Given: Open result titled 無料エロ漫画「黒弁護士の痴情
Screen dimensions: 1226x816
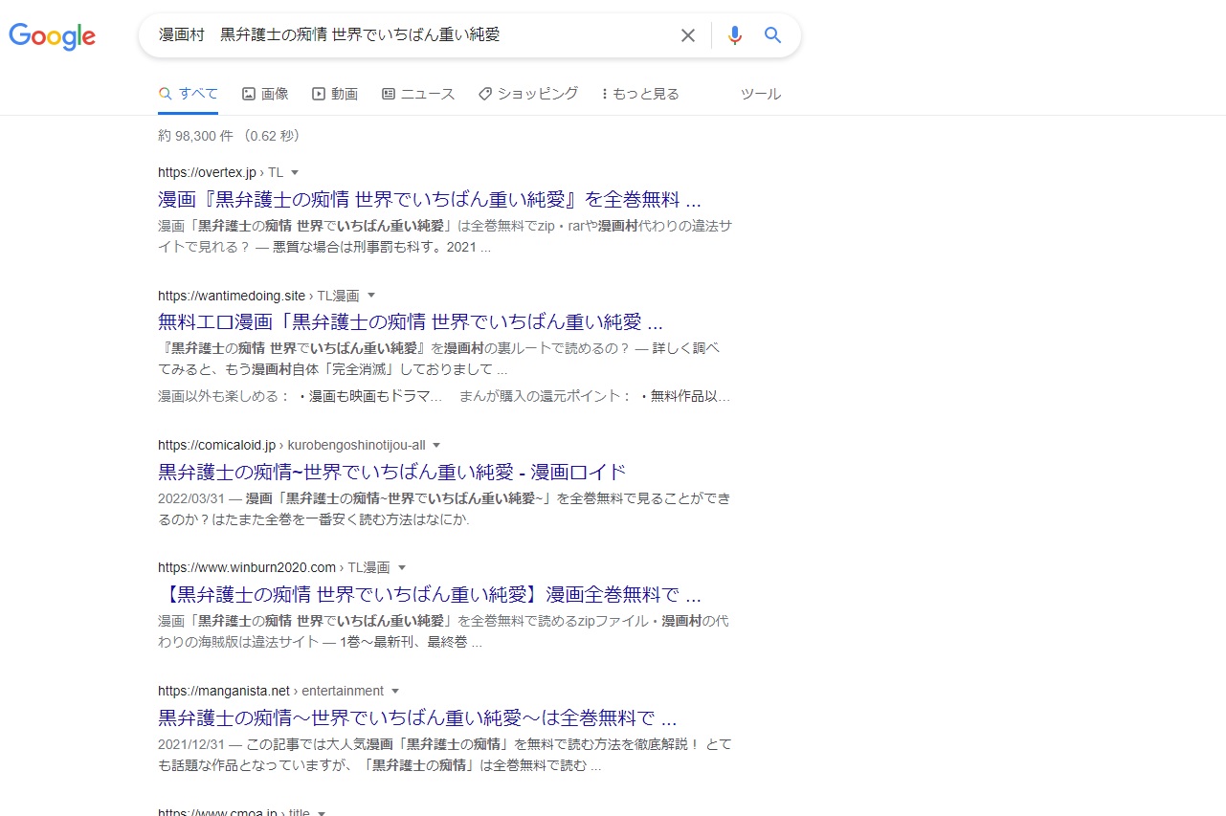Looking at the screenshot, I should pyautogui.click(x=411, y=321).
